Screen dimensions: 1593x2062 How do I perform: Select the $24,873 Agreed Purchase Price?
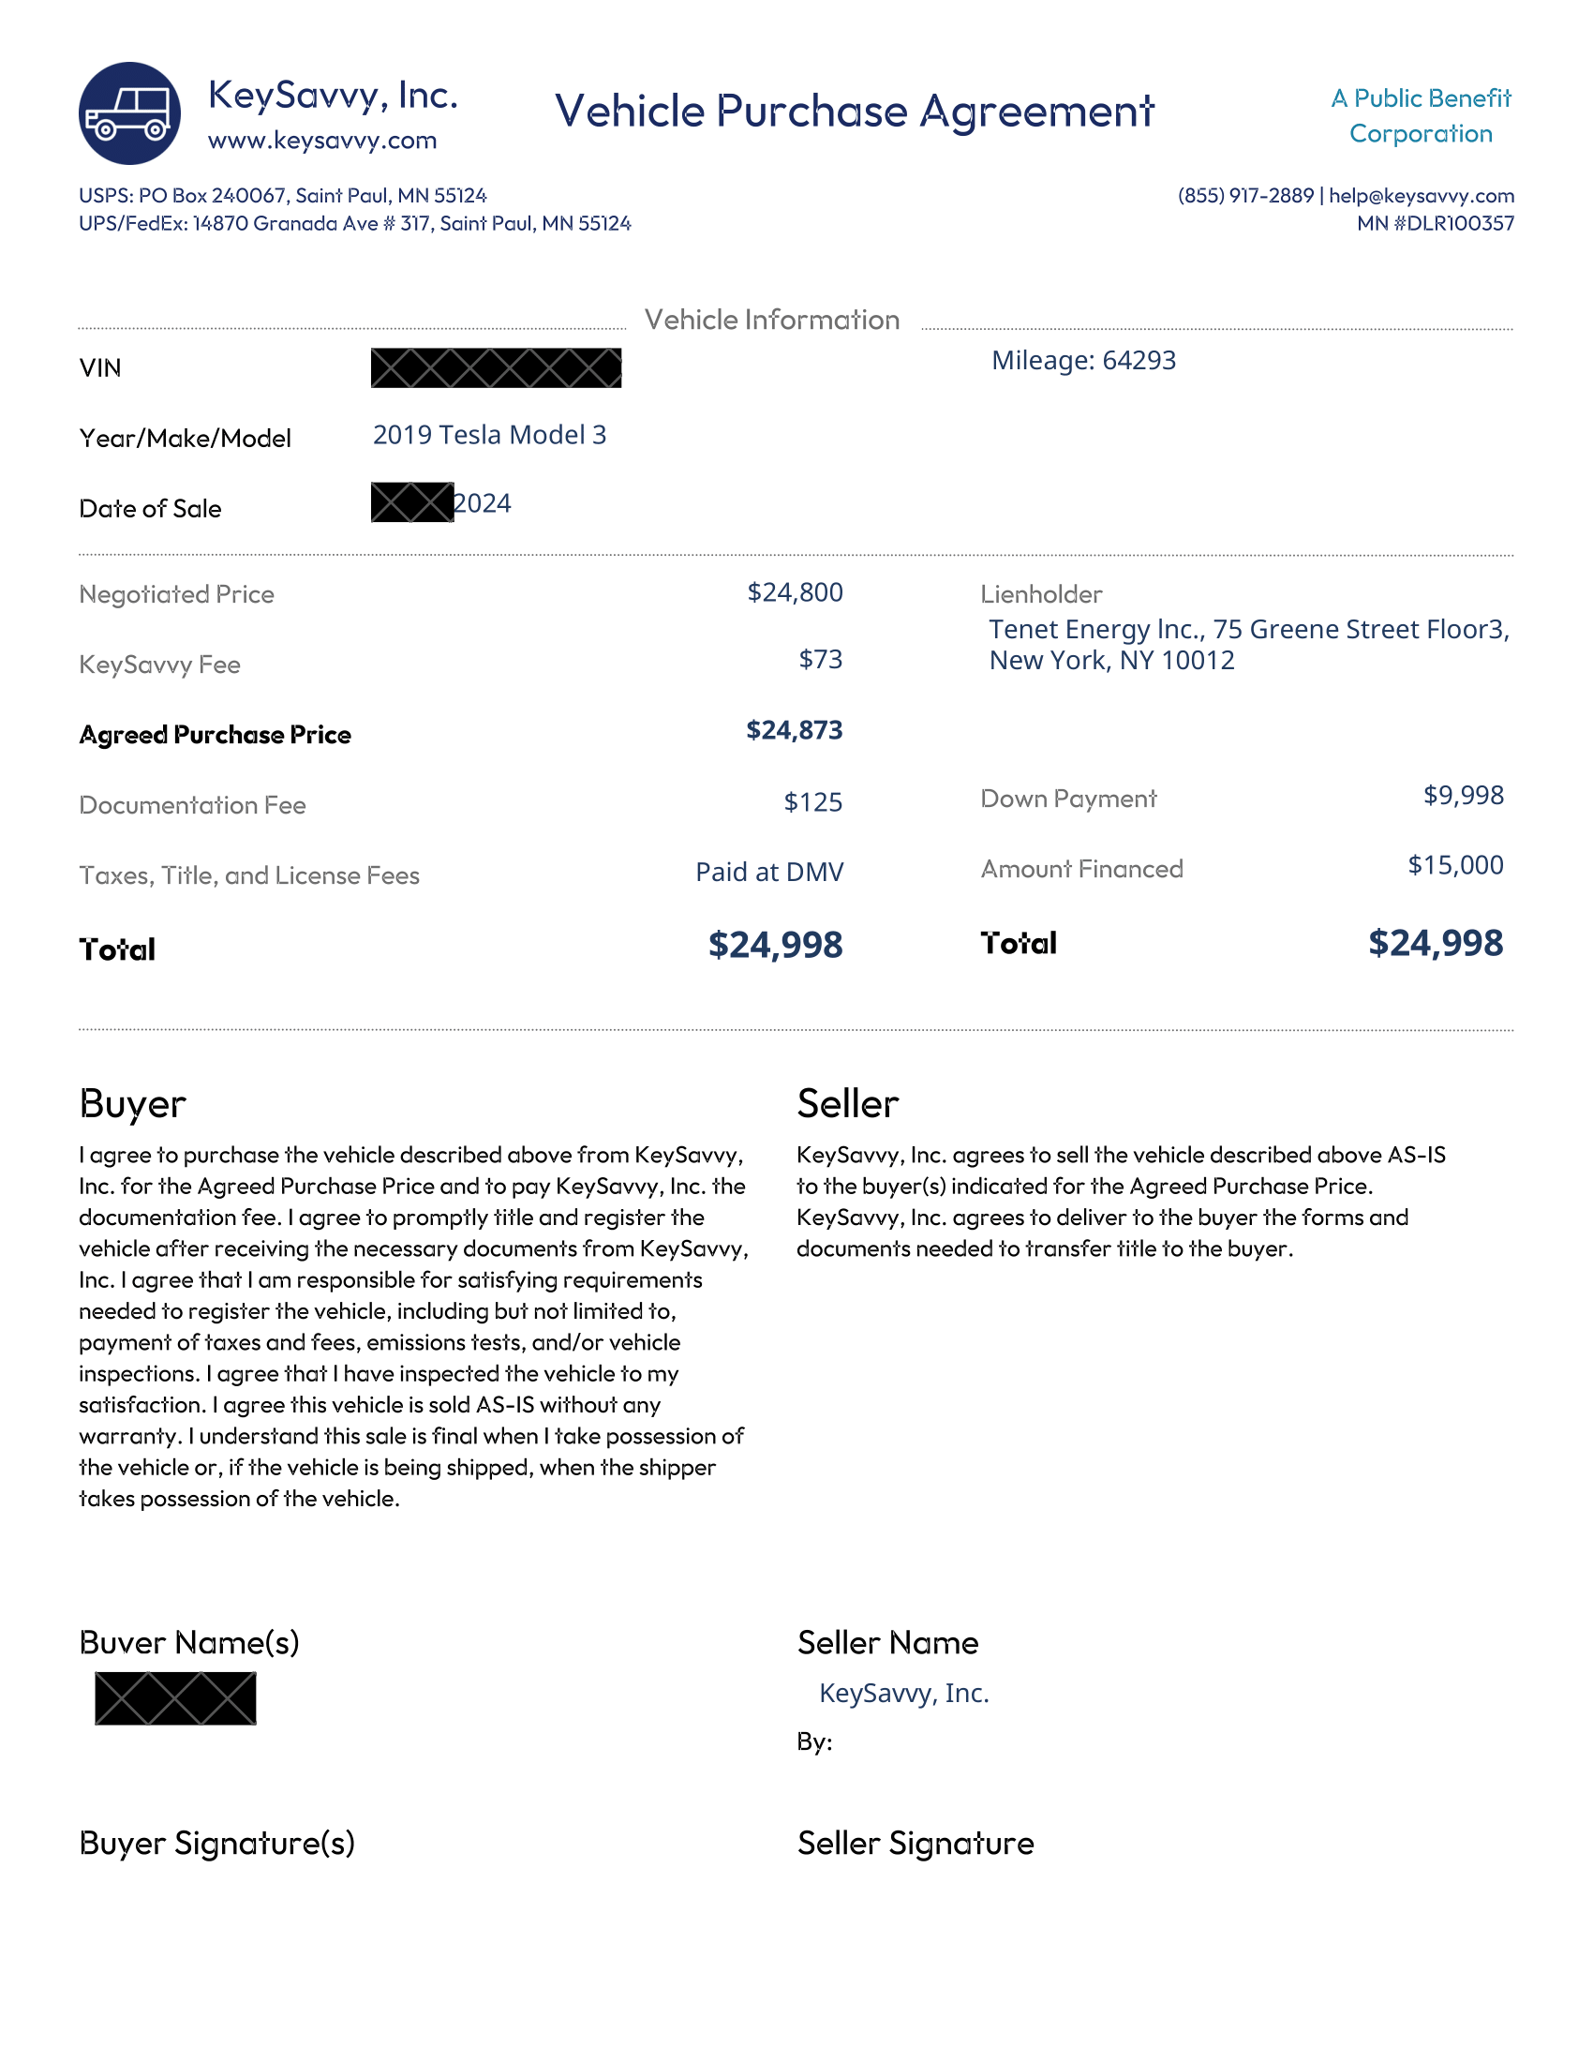click(x=794, y=730)
